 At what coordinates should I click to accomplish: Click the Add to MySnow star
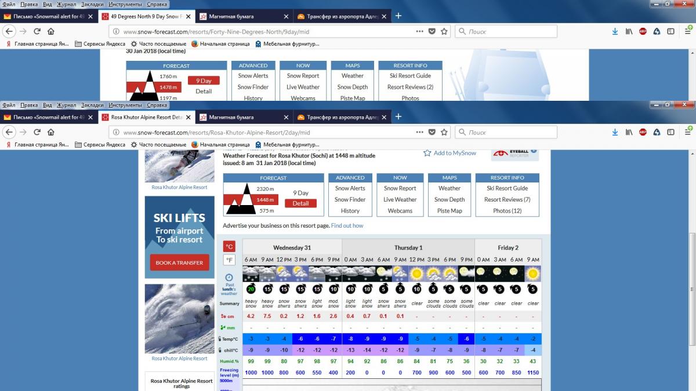coord(427,153)
